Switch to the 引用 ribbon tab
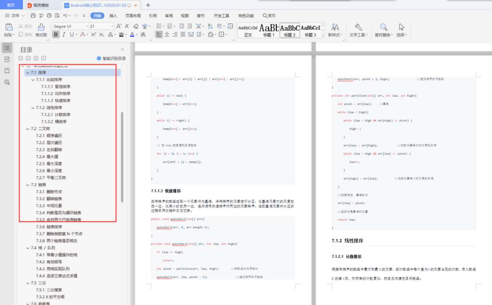This screenshot has width=492, height=305. [153, 16]
